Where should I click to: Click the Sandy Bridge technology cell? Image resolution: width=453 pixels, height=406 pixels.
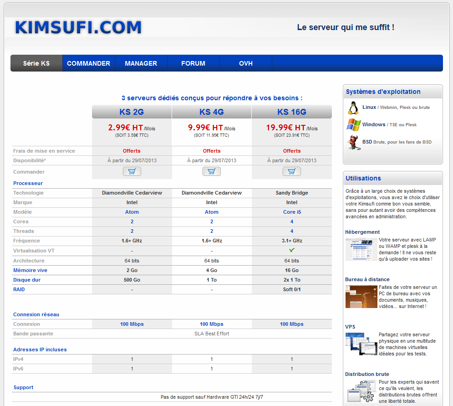point(292,193)
